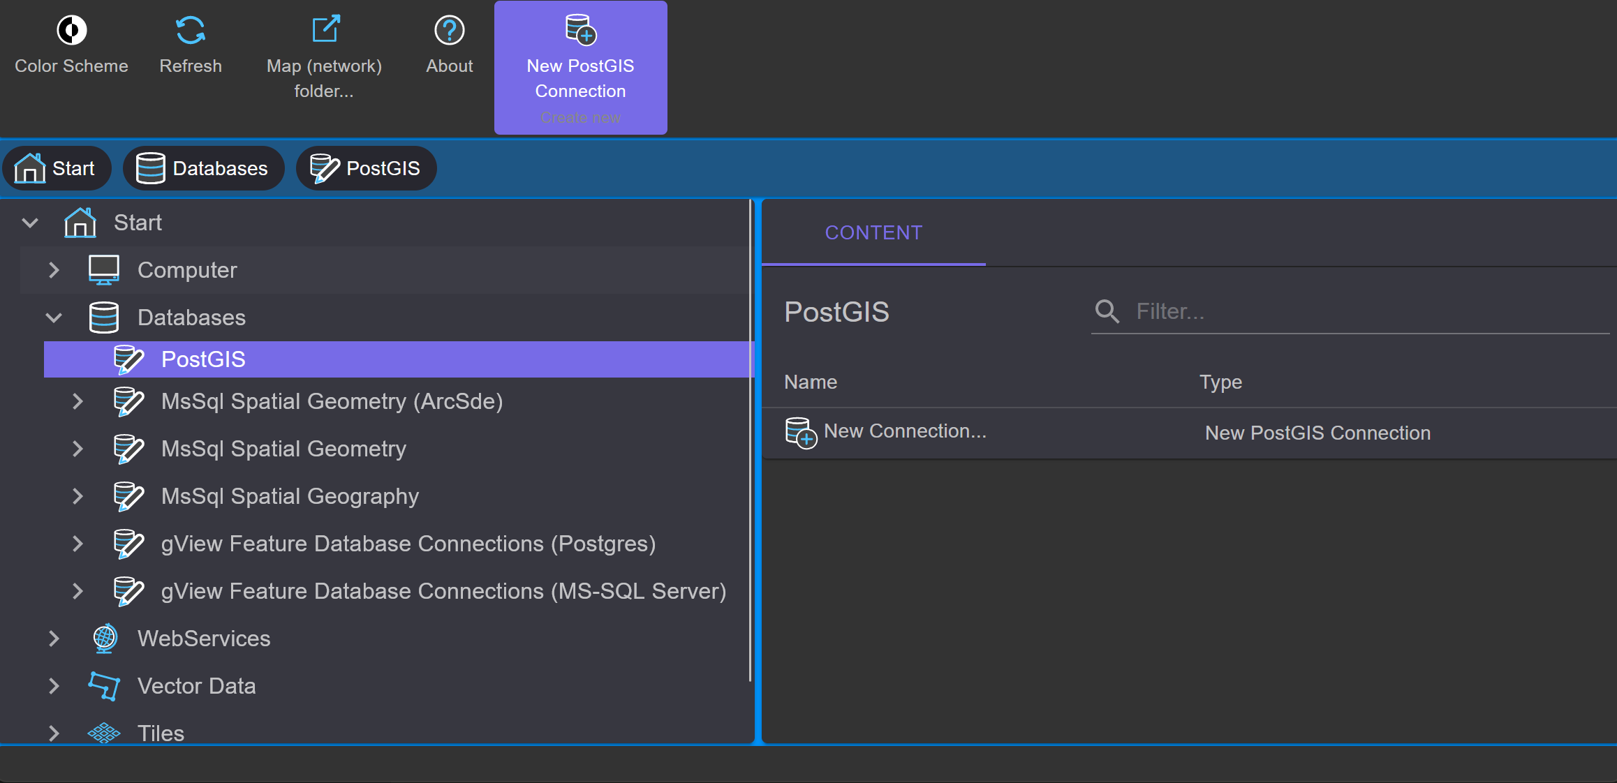Click the Tiles grid icon

point(104,733)
